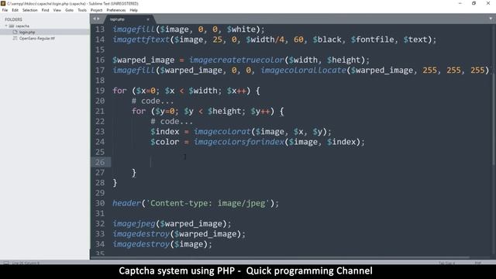The image size is (496, 279).
Task: Close the login.php tab
Action: [x=148, y=19]
